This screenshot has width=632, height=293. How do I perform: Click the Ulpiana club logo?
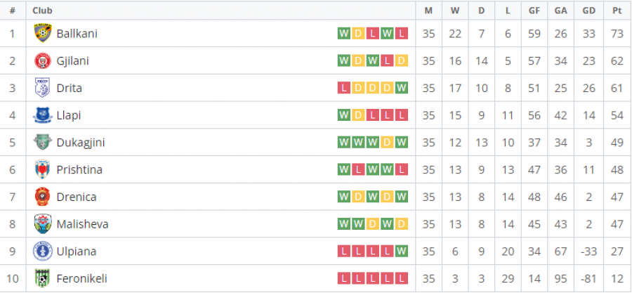[43, 251]
